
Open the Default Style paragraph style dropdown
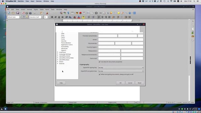(20, 17)
